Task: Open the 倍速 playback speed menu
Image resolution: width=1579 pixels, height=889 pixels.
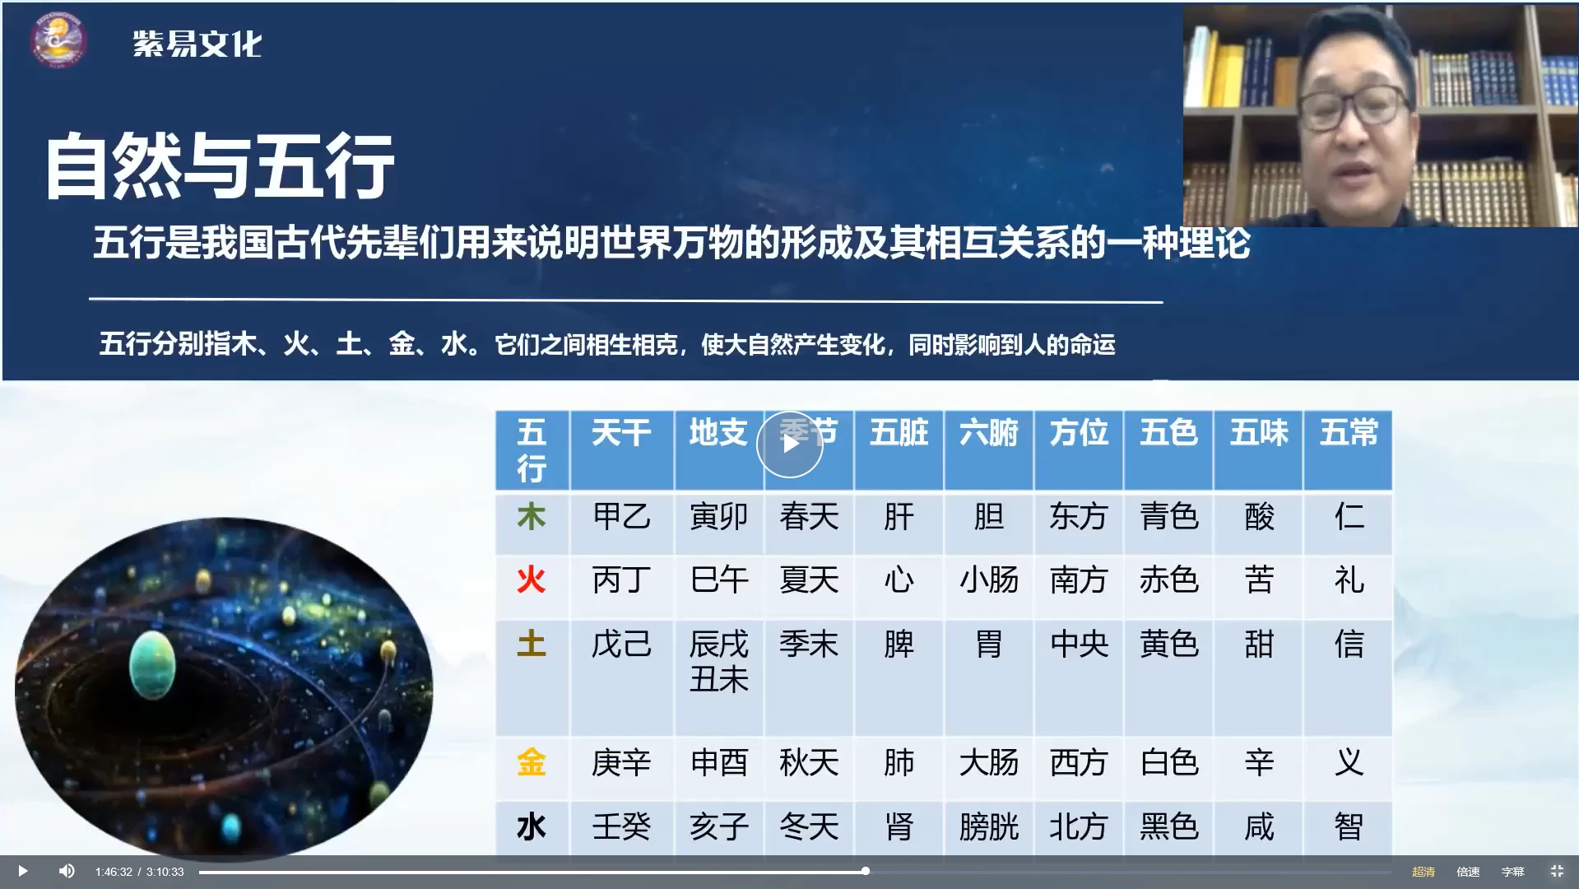Action: click(x=1468, y=872)
